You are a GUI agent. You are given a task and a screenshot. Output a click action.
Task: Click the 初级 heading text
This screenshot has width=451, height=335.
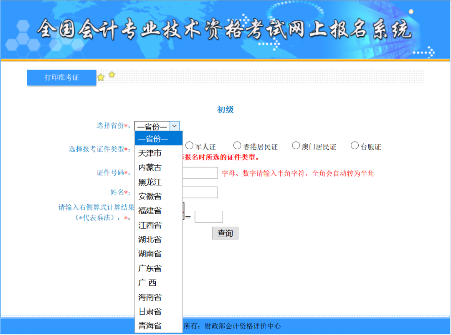(225, 110)
